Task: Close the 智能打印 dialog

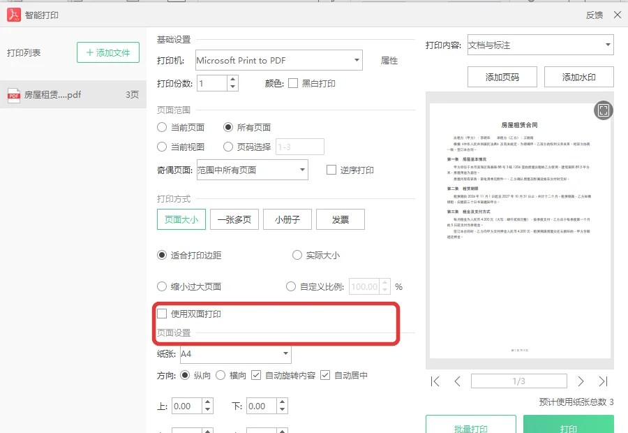Action: (618, 15)
